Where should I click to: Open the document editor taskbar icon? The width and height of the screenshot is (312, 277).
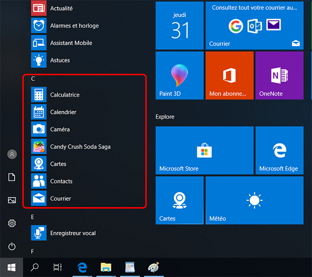[x=130, y=267]
